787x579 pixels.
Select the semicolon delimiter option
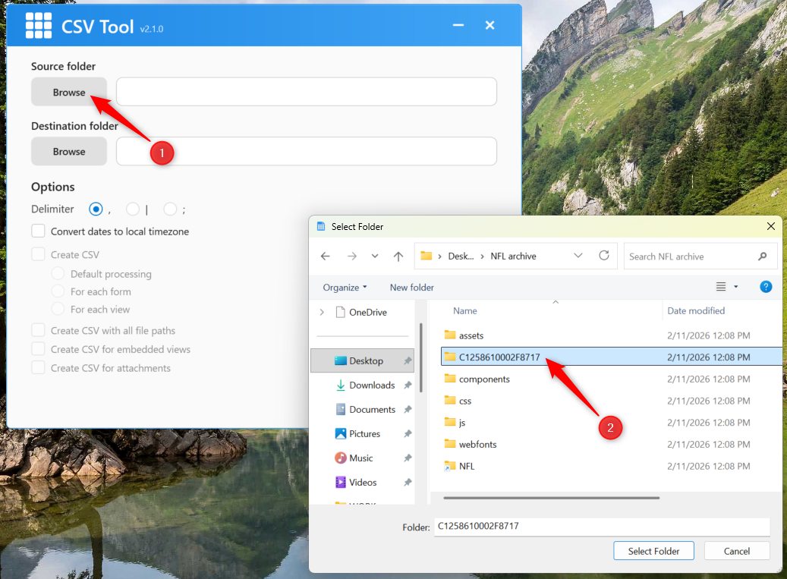(170, 209)
